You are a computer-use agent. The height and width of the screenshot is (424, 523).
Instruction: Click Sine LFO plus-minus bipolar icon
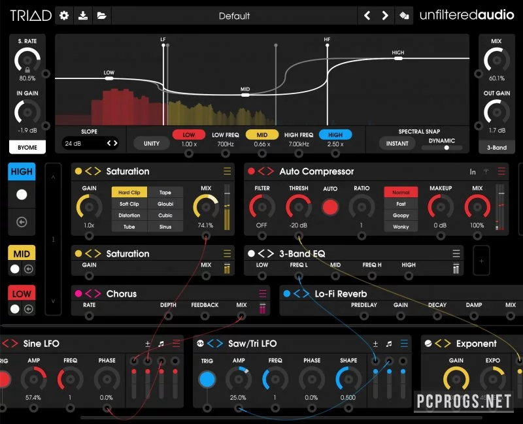[x=148, y=344]
